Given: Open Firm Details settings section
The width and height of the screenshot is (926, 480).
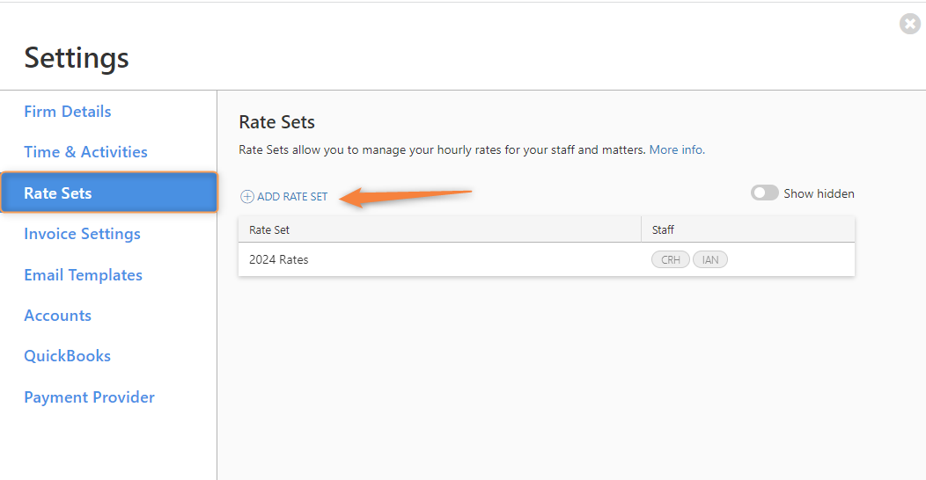Looking at the screenshot, I should [x=67, y=112].
